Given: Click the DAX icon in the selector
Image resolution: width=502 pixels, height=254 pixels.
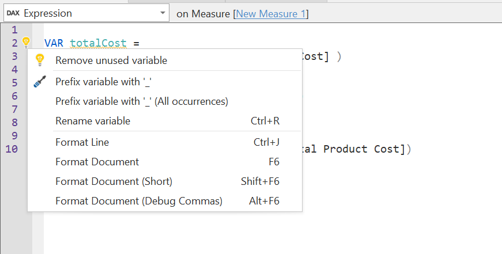Looking at the screenshot, I should pyautogui.click(x=13, y=13).
